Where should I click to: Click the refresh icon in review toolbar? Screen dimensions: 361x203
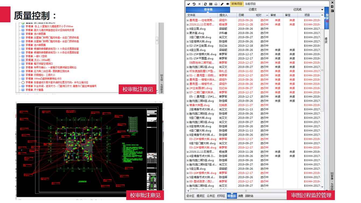click(205, 4)
